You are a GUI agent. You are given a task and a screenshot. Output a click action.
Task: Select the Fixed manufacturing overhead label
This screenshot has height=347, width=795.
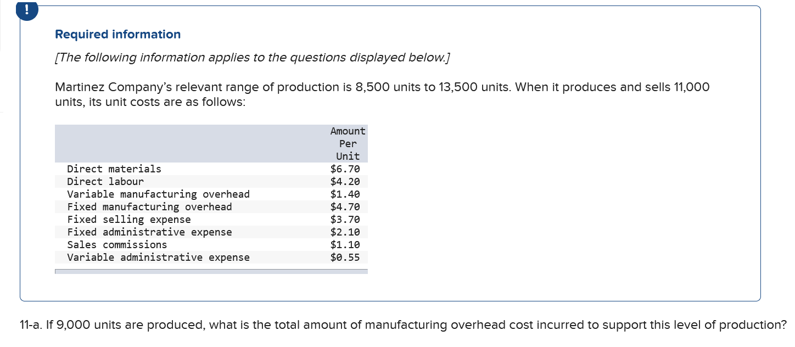149,207
